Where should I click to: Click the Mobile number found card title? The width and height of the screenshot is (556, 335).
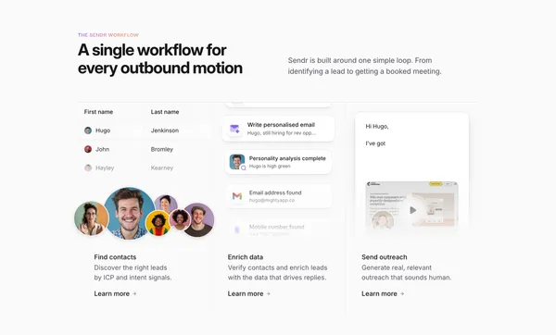point(276,227)
